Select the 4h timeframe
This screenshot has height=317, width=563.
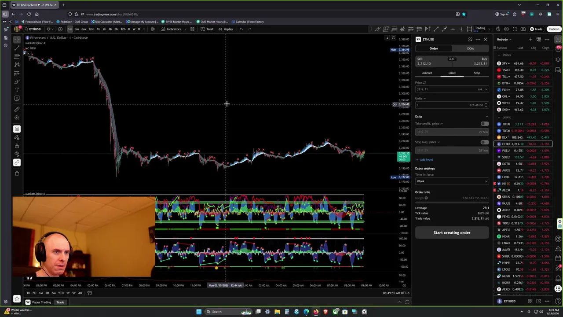110,29
